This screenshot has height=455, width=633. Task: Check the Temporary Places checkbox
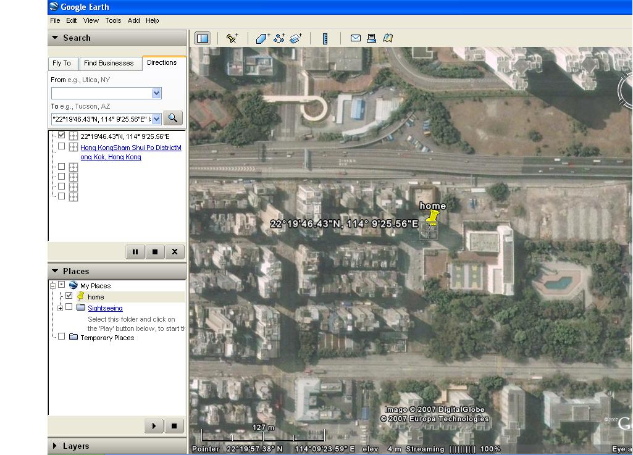click(x=62, y=337)
